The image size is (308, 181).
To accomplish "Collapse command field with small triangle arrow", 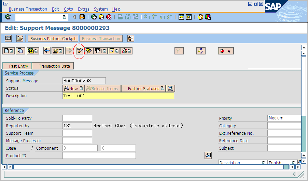I will [74, 17].
